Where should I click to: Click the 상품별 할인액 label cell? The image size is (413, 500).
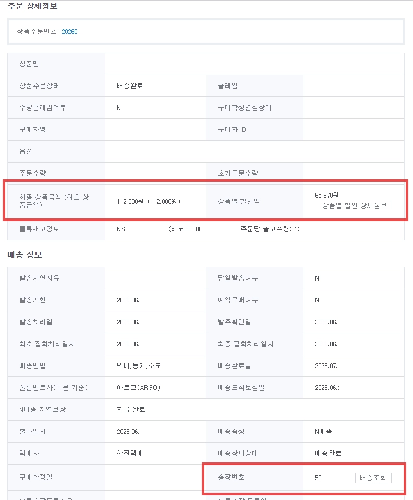point(254,202)
